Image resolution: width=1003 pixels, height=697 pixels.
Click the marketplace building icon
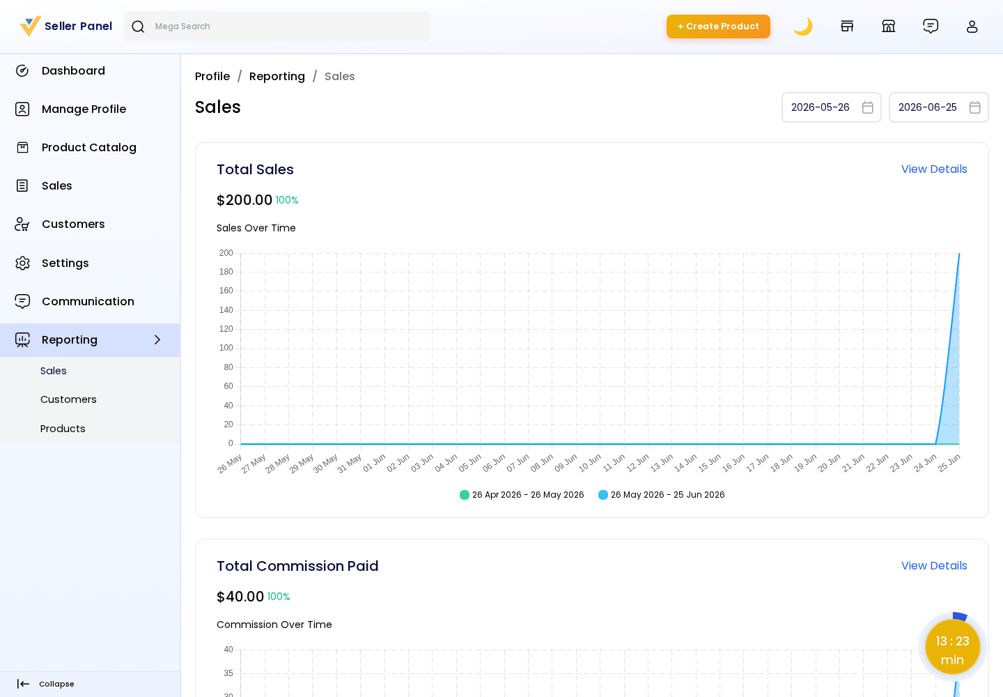click(x=889, y=26)
